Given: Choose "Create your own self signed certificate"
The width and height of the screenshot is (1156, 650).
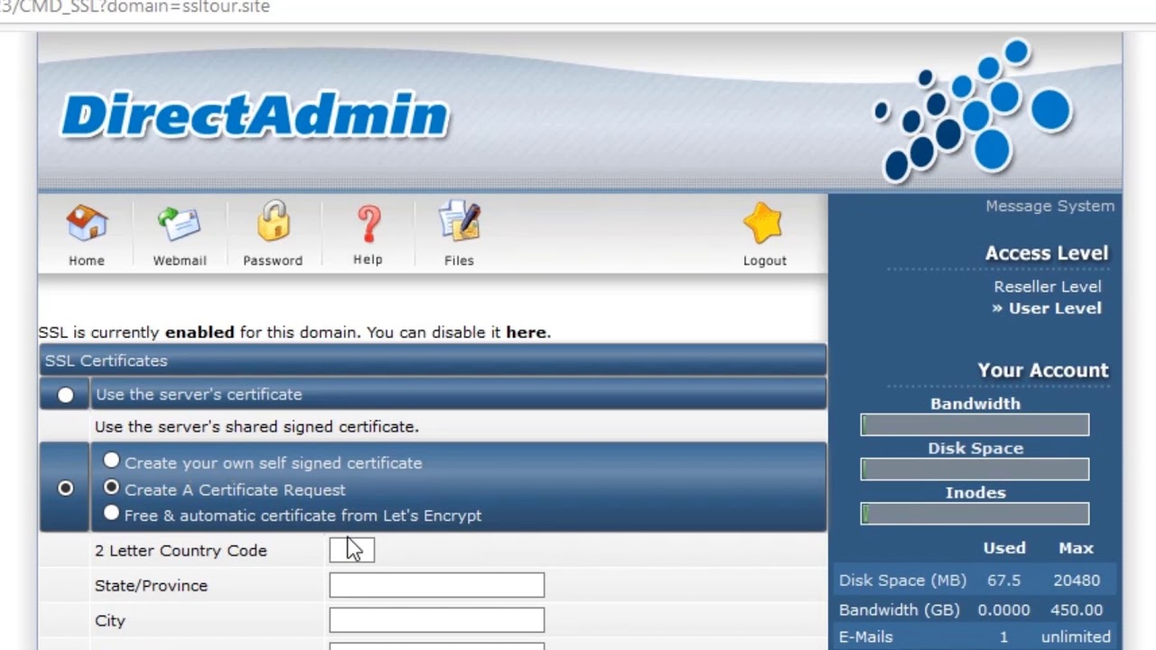Looking at the screenshot, I should pos(111,460).
